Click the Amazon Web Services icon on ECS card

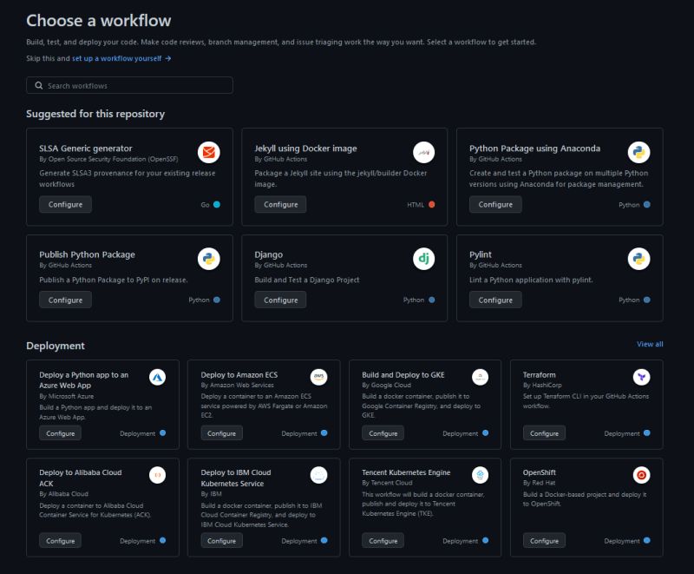320,377
